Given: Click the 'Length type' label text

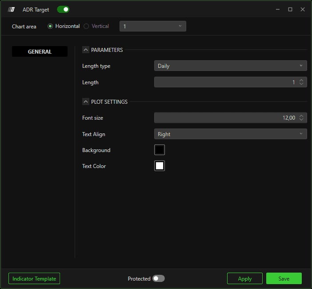Looking at the screenshot, I should pyautogui.click(x=96, y=66).
